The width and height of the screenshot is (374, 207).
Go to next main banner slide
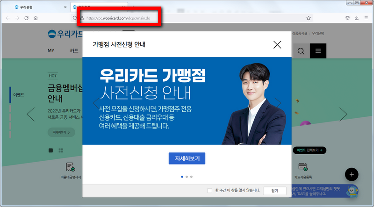point(343,114)
